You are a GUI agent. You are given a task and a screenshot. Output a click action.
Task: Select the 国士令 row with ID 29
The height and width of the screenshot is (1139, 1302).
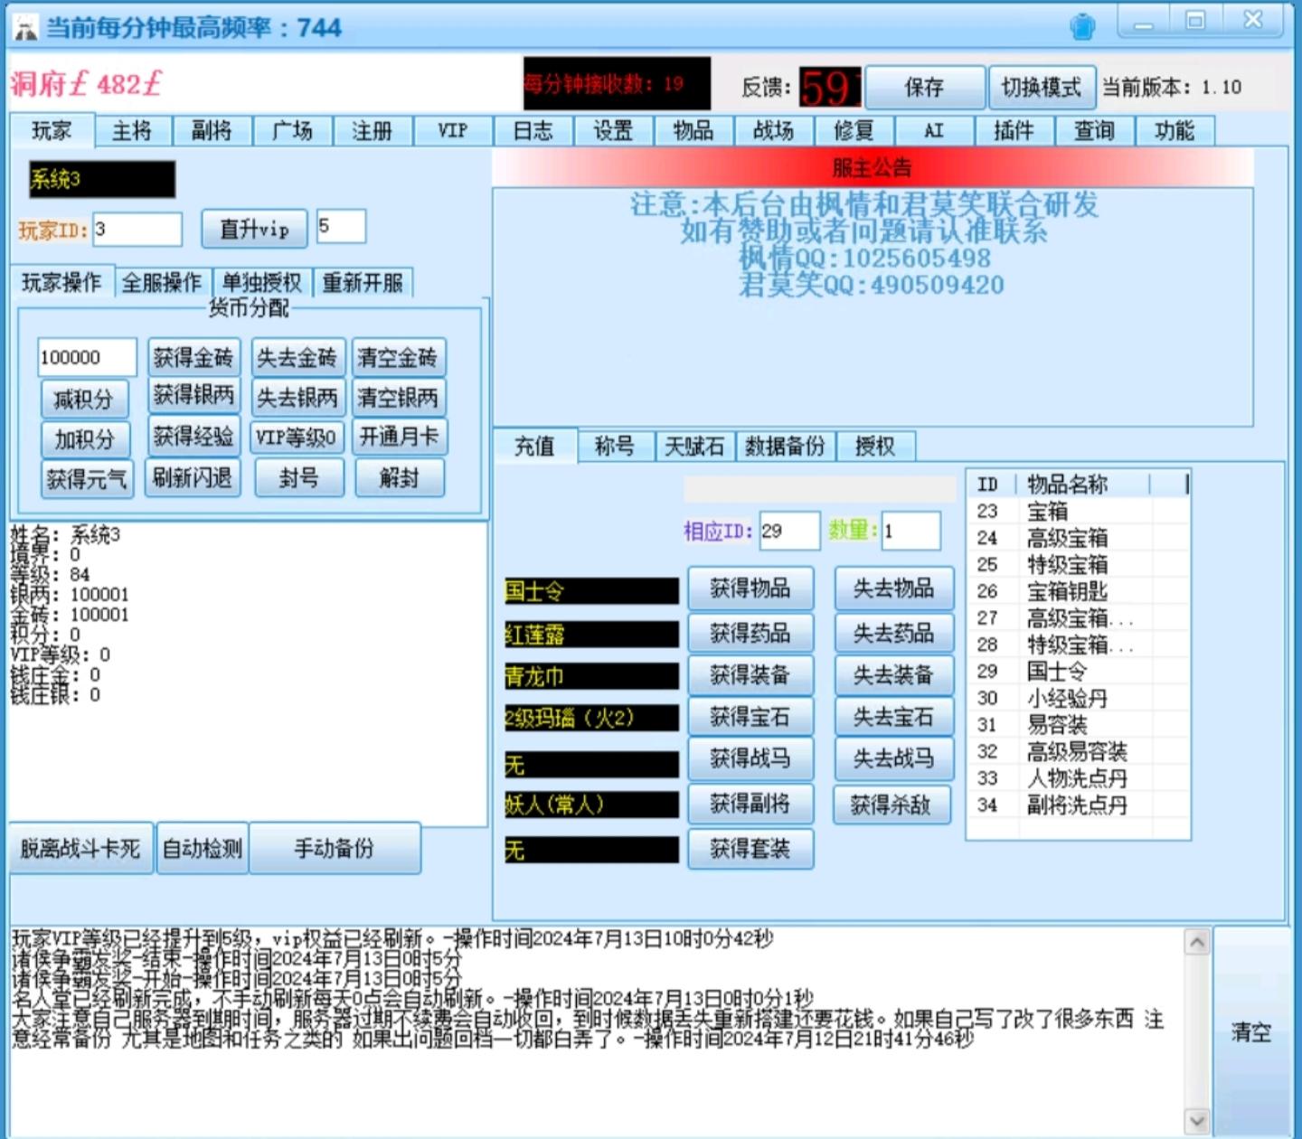pyautogui.click(x=1078, y=672)
